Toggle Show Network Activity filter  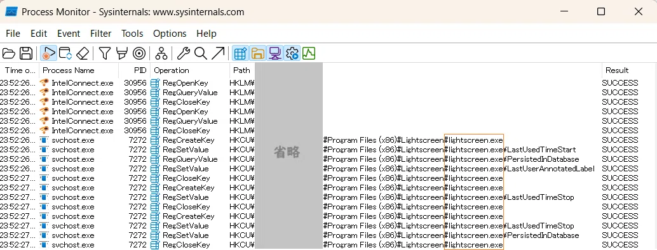pyautogui.click(x=275, y=53)
